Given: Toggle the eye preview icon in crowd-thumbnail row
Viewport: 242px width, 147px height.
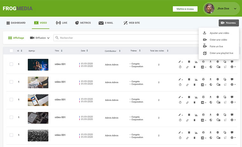Looking at the screenshot, I should [218, 132].
